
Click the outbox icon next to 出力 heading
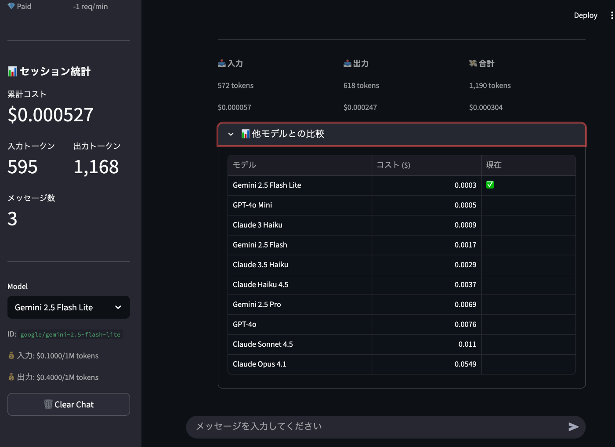347,64
